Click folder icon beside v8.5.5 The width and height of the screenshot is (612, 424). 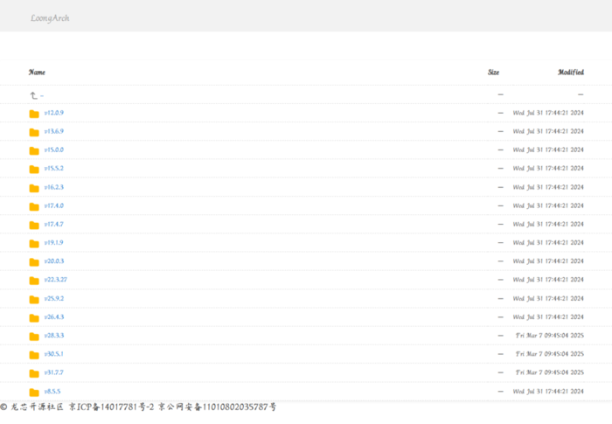click(x=34, y=392)
